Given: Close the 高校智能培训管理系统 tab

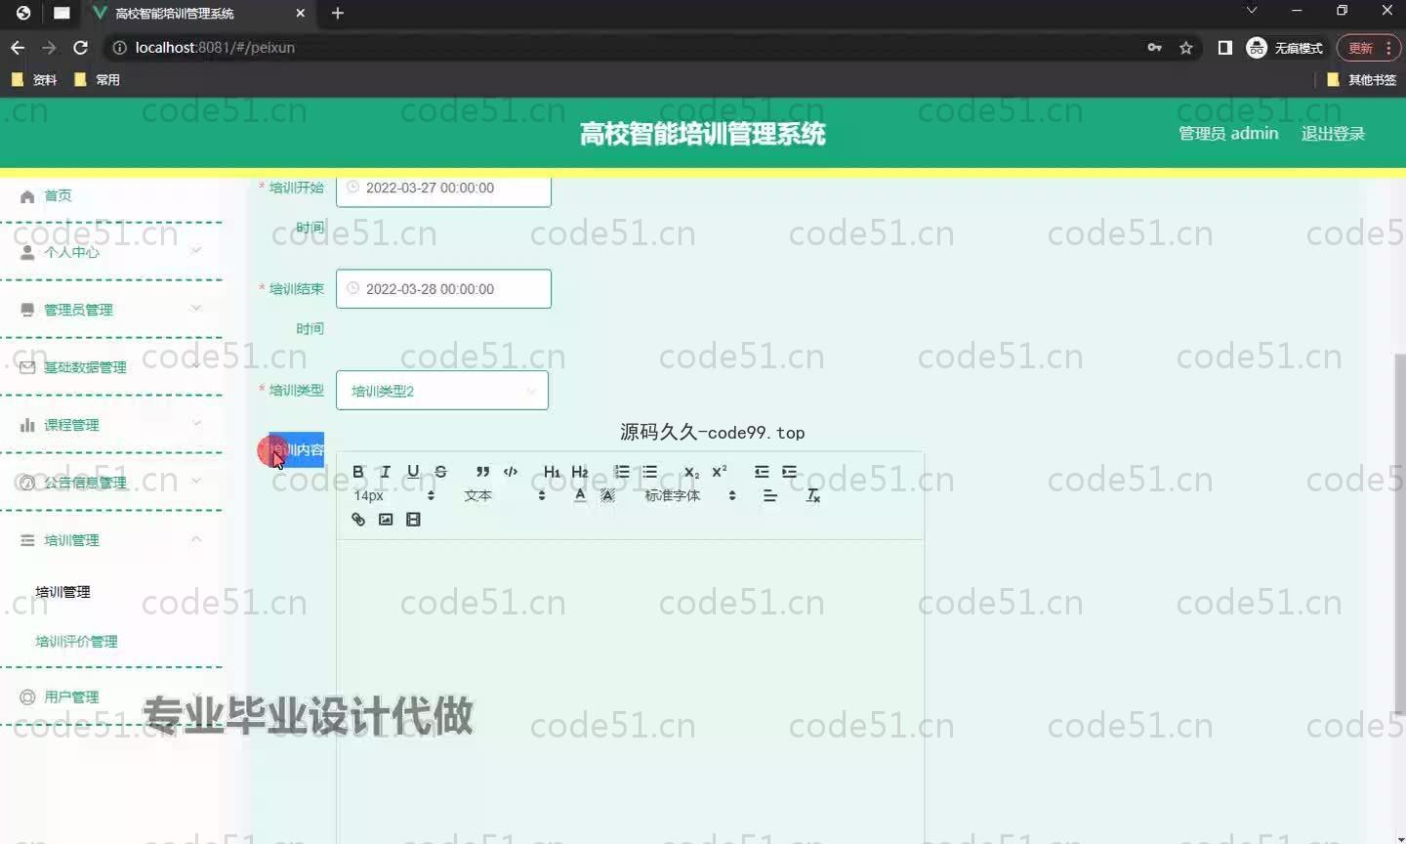Looking at the screenshot, I should (300, 13).
